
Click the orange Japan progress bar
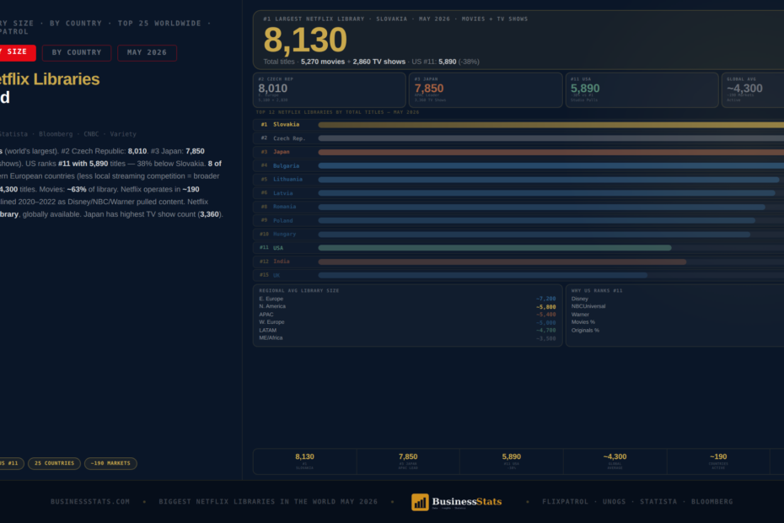(x=551, y=152)
